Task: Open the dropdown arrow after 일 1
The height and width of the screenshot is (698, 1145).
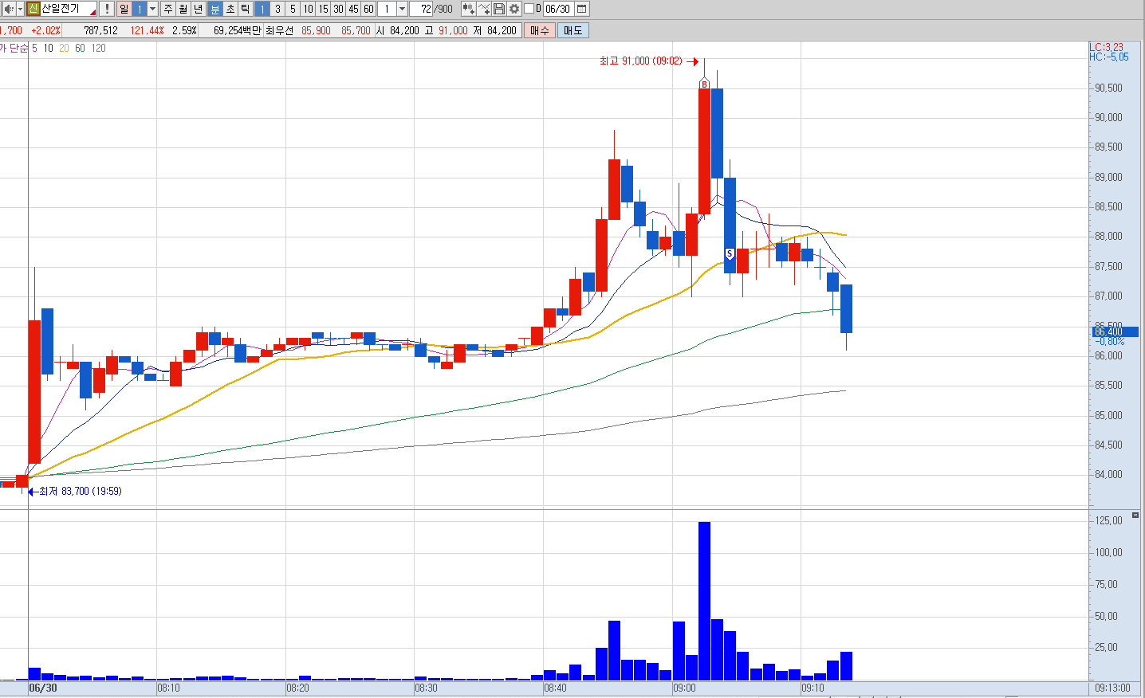Action: coord(152,9)
